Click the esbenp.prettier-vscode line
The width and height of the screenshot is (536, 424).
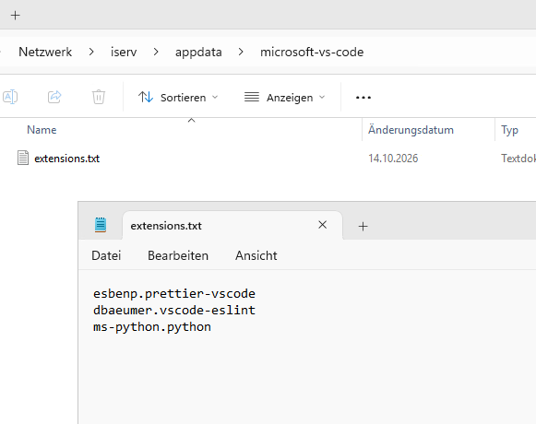pos(174,294)
